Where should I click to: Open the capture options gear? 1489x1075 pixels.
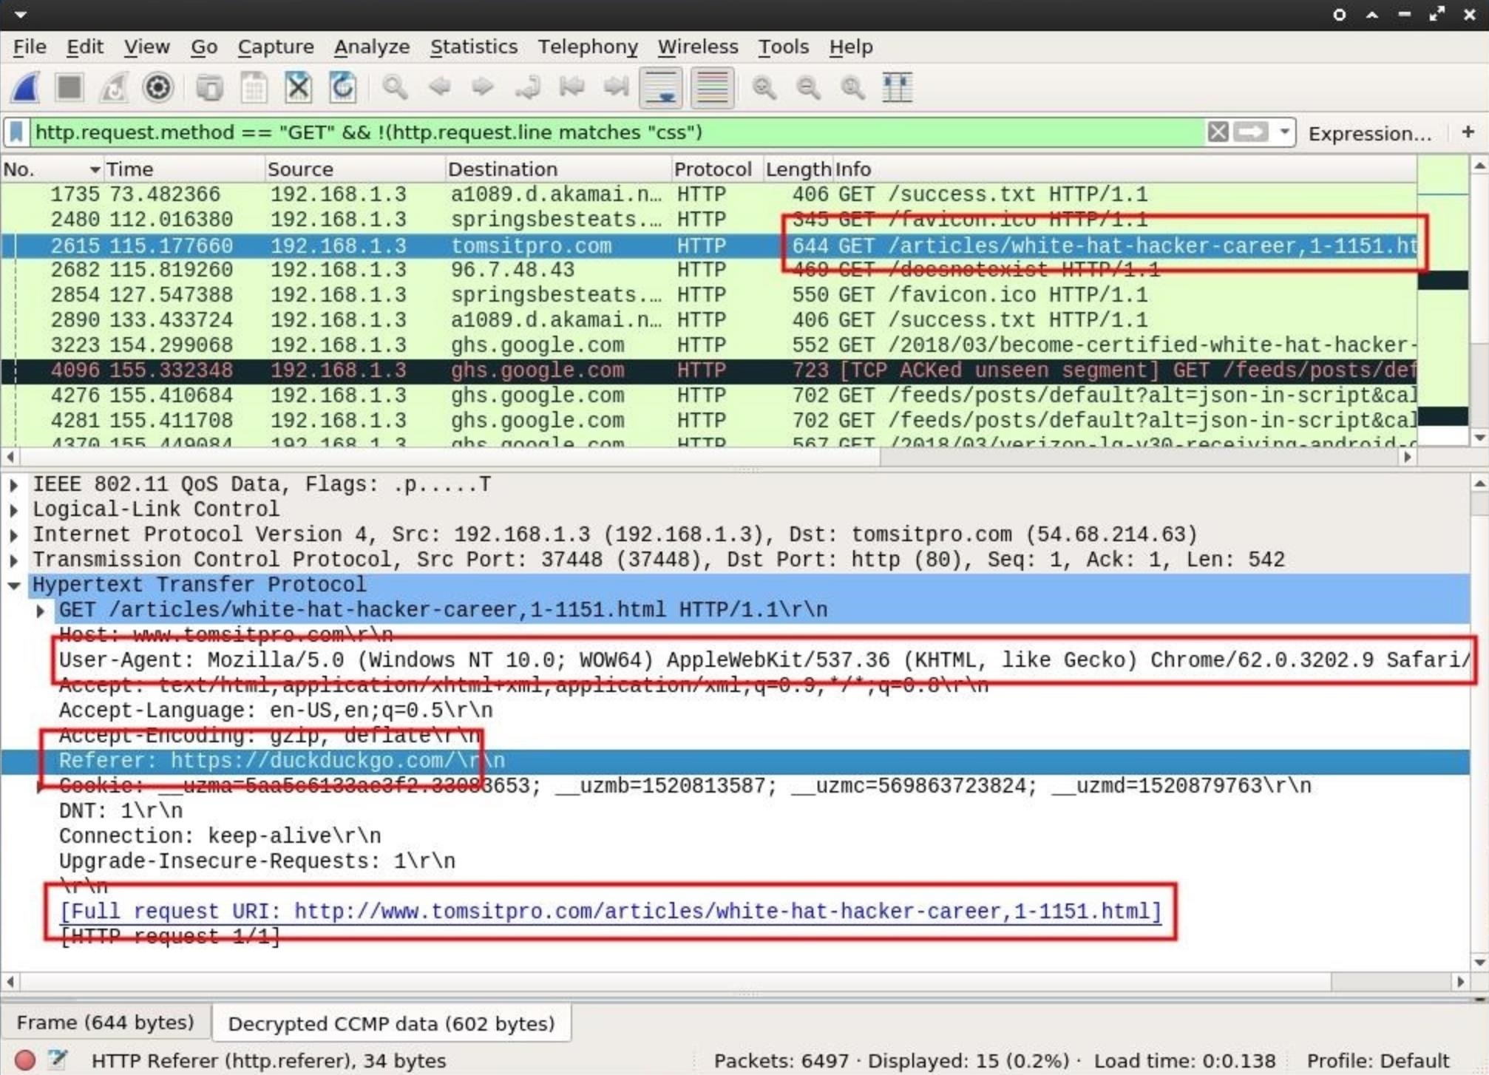pyautogui.click(x=157, y=88)
